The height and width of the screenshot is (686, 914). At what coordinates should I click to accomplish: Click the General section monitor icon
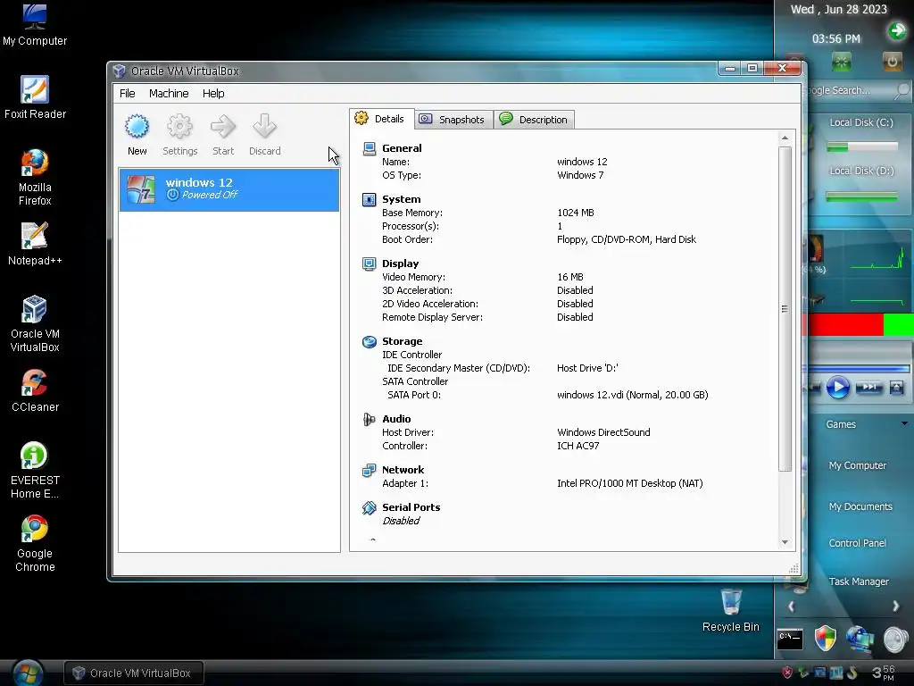pyautogui.click(x=369, y=148)
